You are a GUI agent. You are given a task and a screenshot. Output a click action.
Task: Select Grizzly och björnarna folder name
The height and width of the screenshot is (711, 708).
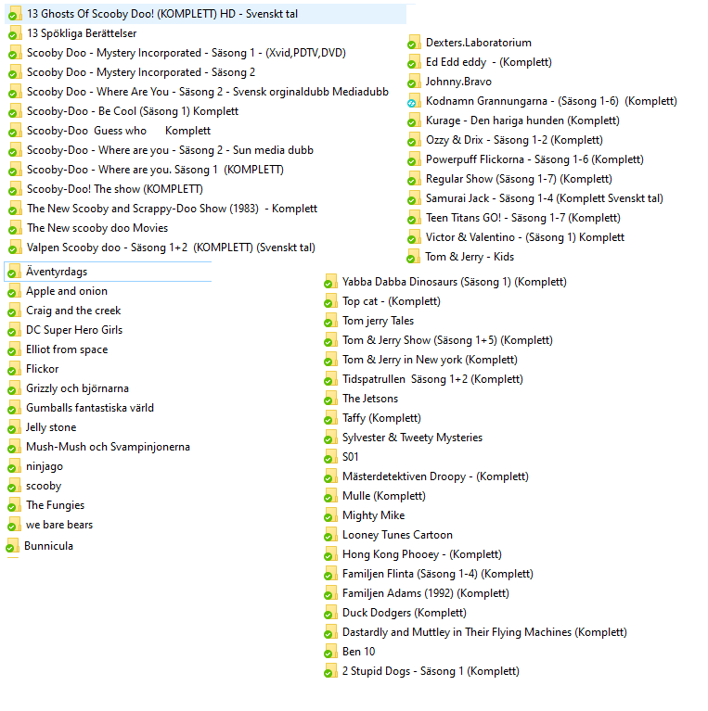click(x=77, y=388)
